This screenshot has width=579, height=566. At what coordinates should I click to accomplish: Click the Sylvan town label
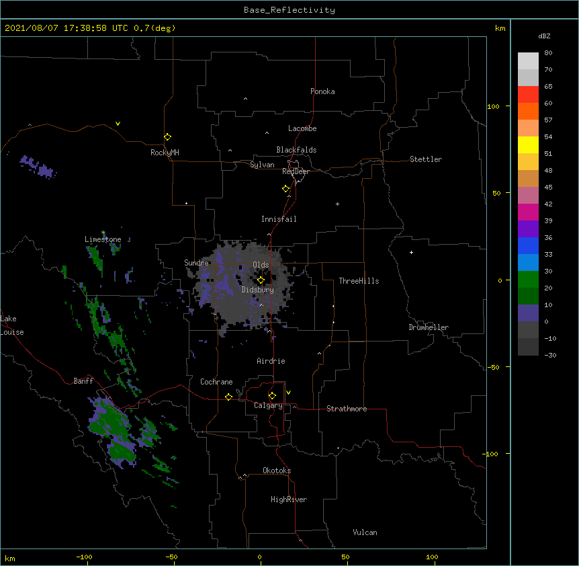tap(262, 165)
